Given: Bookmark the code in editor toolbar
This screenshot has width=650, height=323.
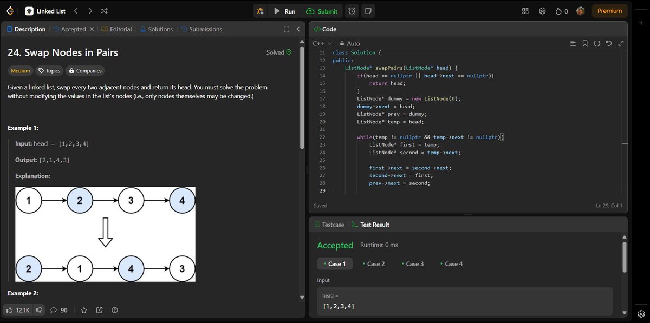Looking at the screenshot, I should pyautogui.click(x=585, y=43).
